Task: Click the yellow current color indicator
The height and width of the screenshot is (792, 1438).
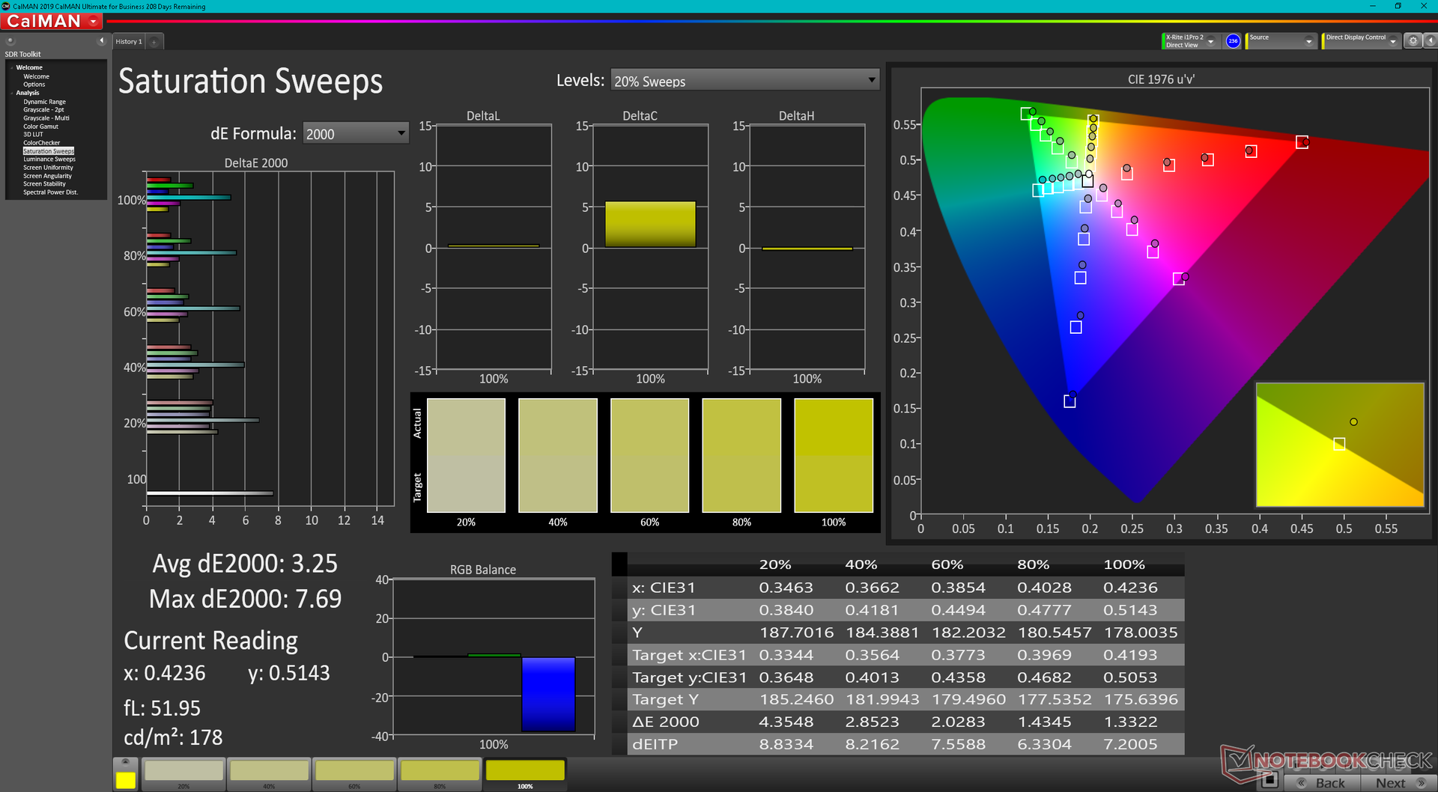Action: [x=126, y=779]
